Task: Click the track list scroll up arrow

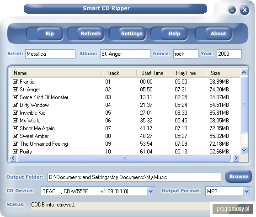Action: point(244,72)
